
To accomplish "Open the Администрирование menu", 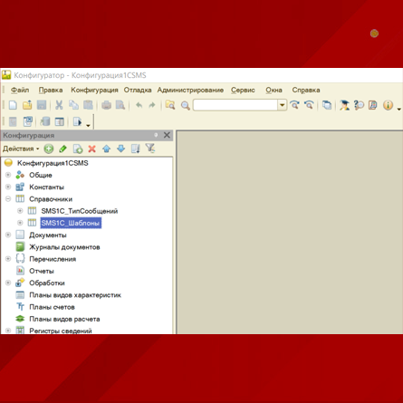I will 190,90.
